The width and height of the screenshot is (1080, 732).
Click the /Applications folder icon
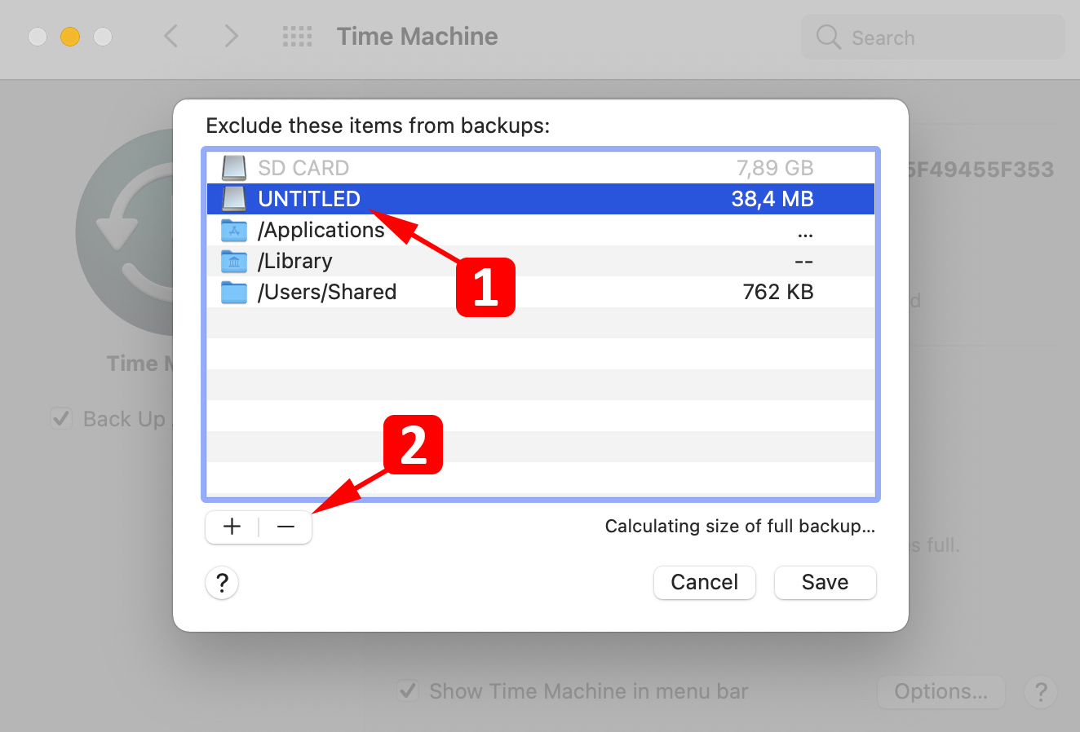point(234,231)
